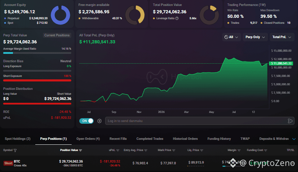Screen dimensions: 298x172
Task: Select the Perp Positions (1) tab
Action: [53, 139]
